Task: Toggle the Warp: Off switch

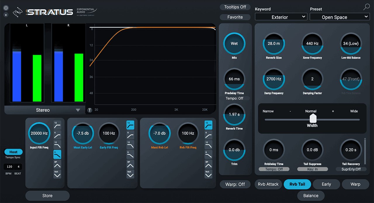Action: coord(235,184)
